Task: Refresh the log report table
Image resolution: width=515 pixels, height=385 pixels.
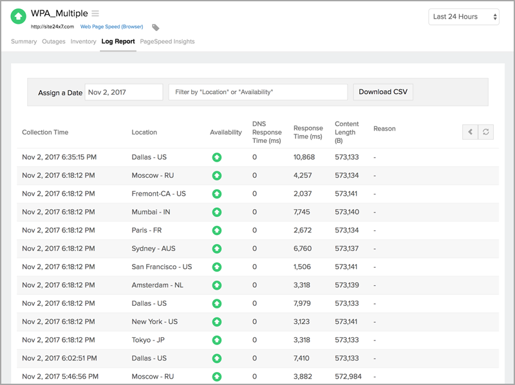Action: [x=487, y=132]
